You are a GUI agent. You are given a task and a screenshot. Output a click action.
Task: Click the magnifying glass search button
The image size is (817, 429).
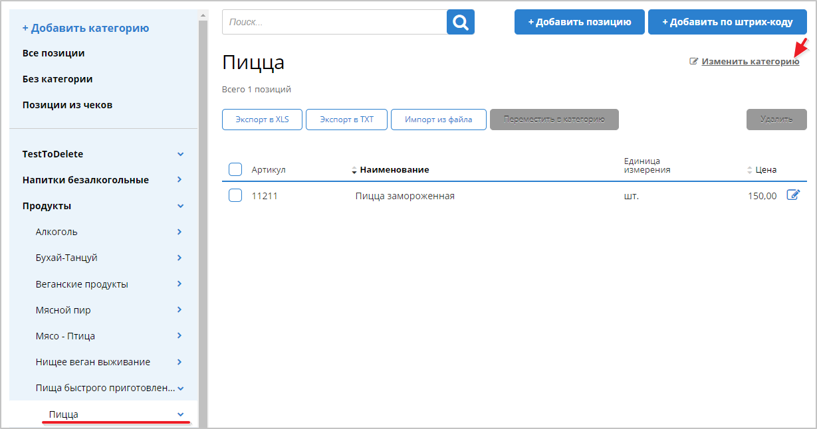(460, 22)
